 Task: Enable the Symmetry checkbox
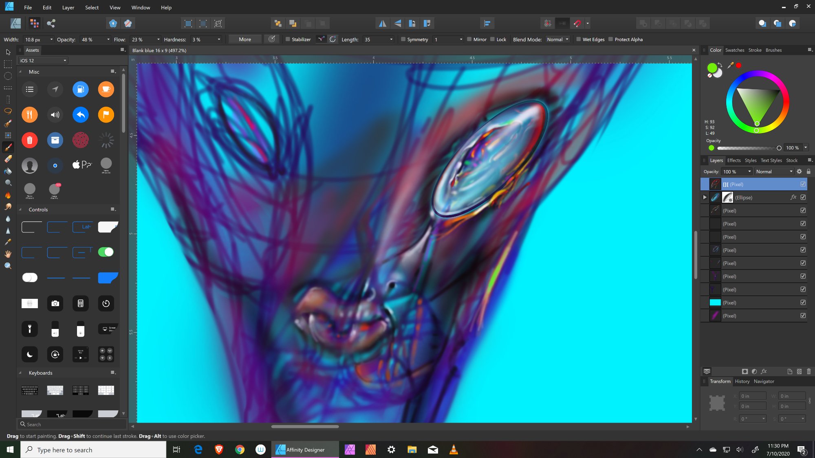coord(403,39)
